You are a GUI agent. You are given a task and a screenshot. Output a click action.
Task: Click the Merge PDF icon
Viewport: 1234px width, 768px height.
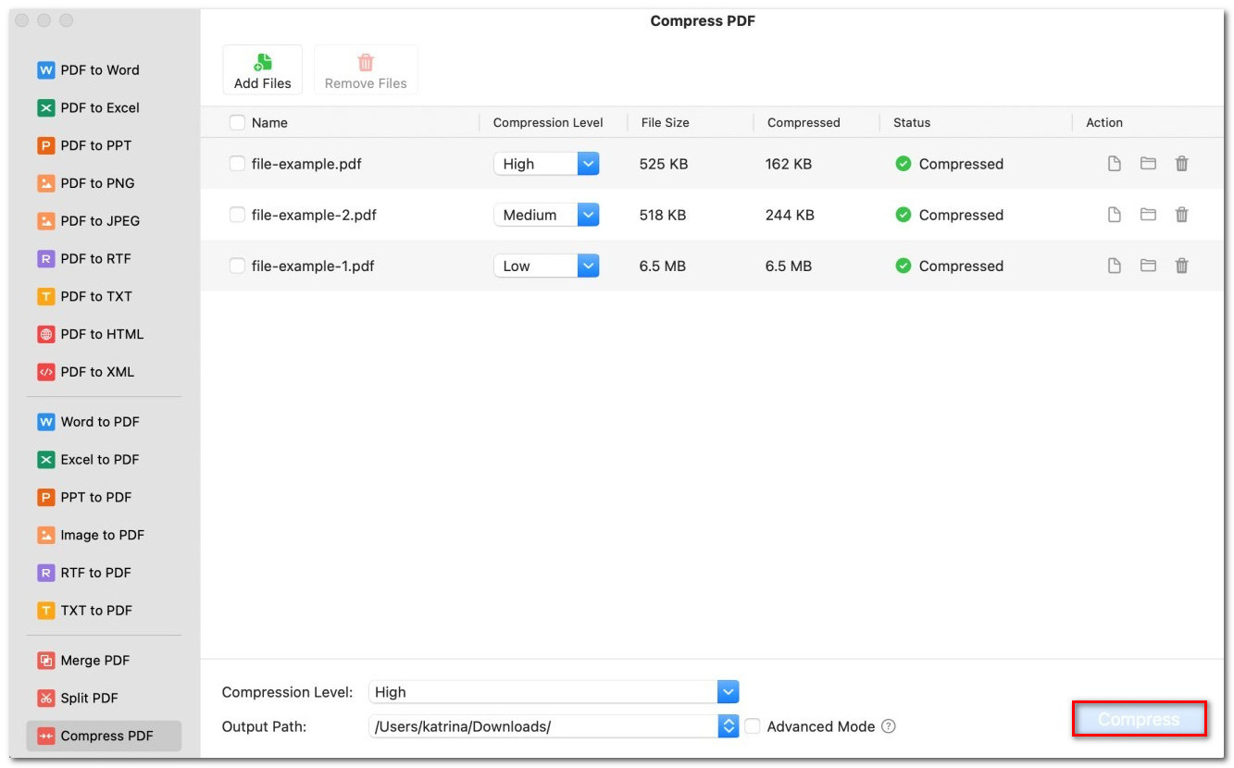(46, 661)
